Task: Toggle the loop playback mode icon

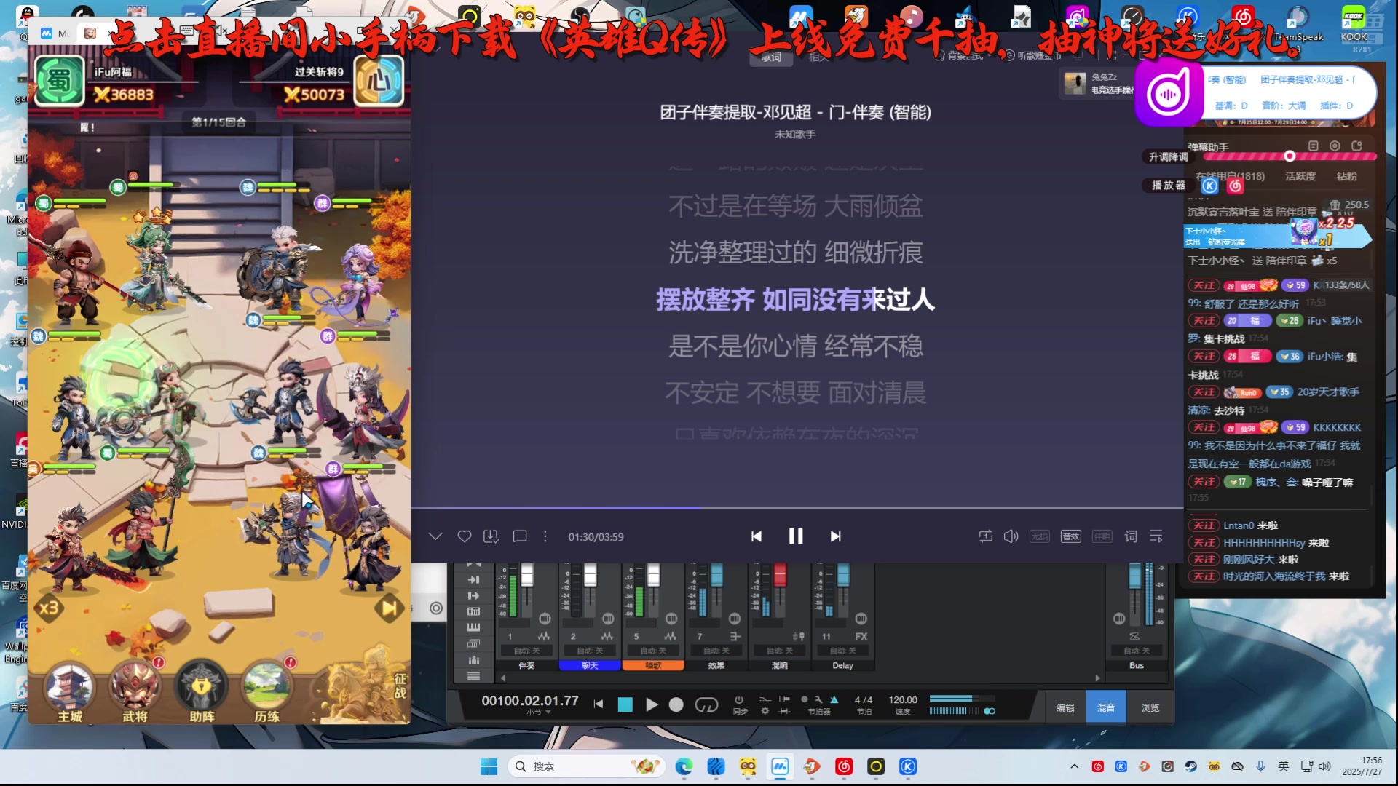Action: [985, 536]
